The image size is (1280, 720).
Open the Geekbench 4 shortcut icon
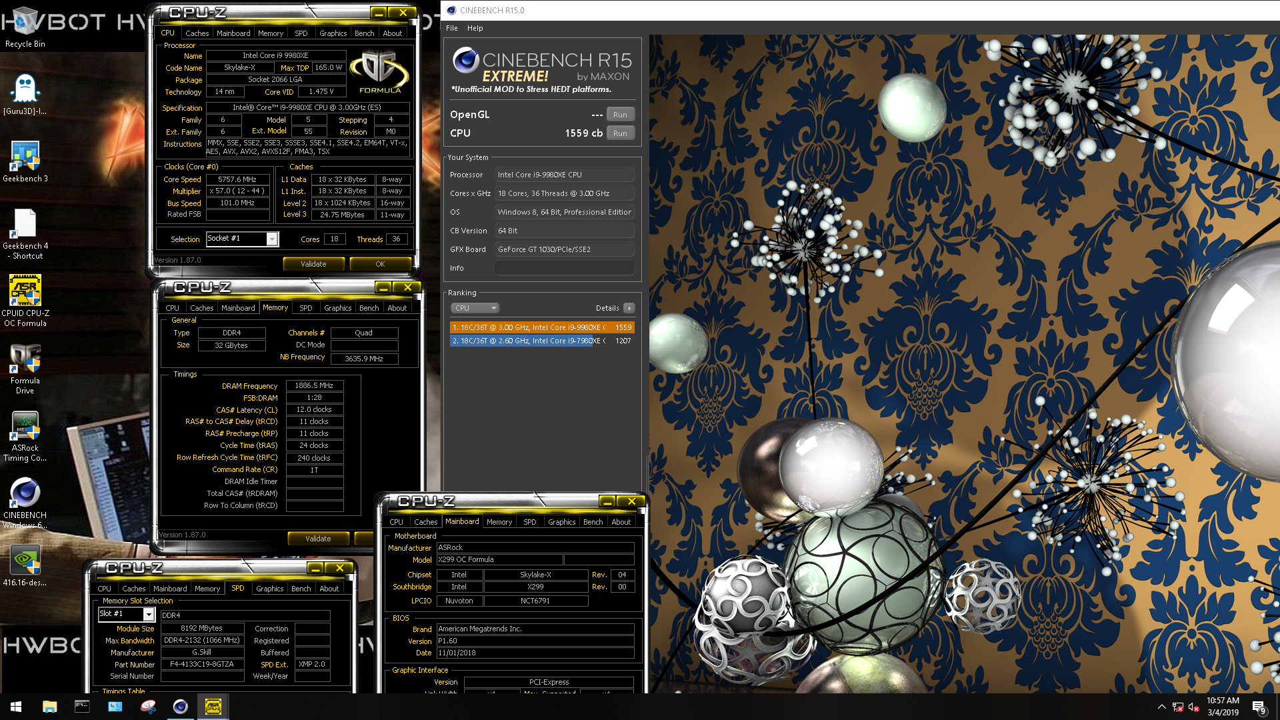25,233
